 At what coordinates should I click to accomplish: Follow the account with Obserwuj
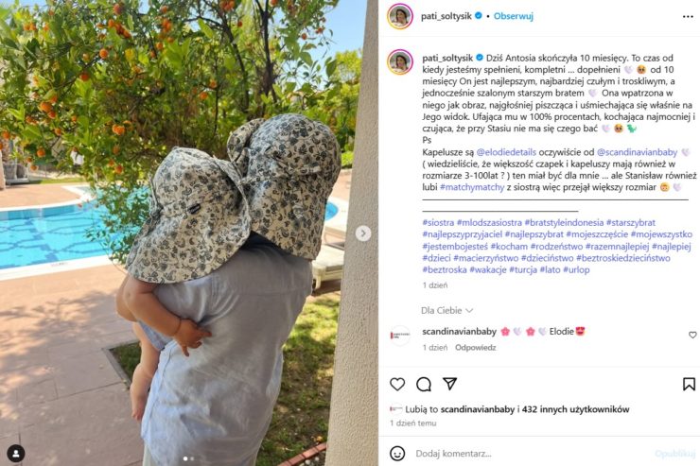[x=514, y=16]
